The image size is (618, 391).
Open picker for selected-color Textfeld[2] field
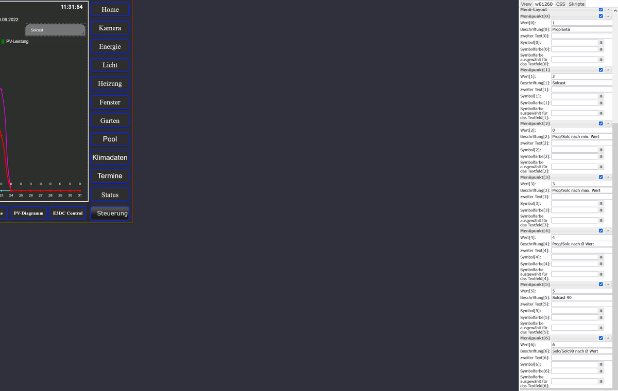[x=601, y=167]
